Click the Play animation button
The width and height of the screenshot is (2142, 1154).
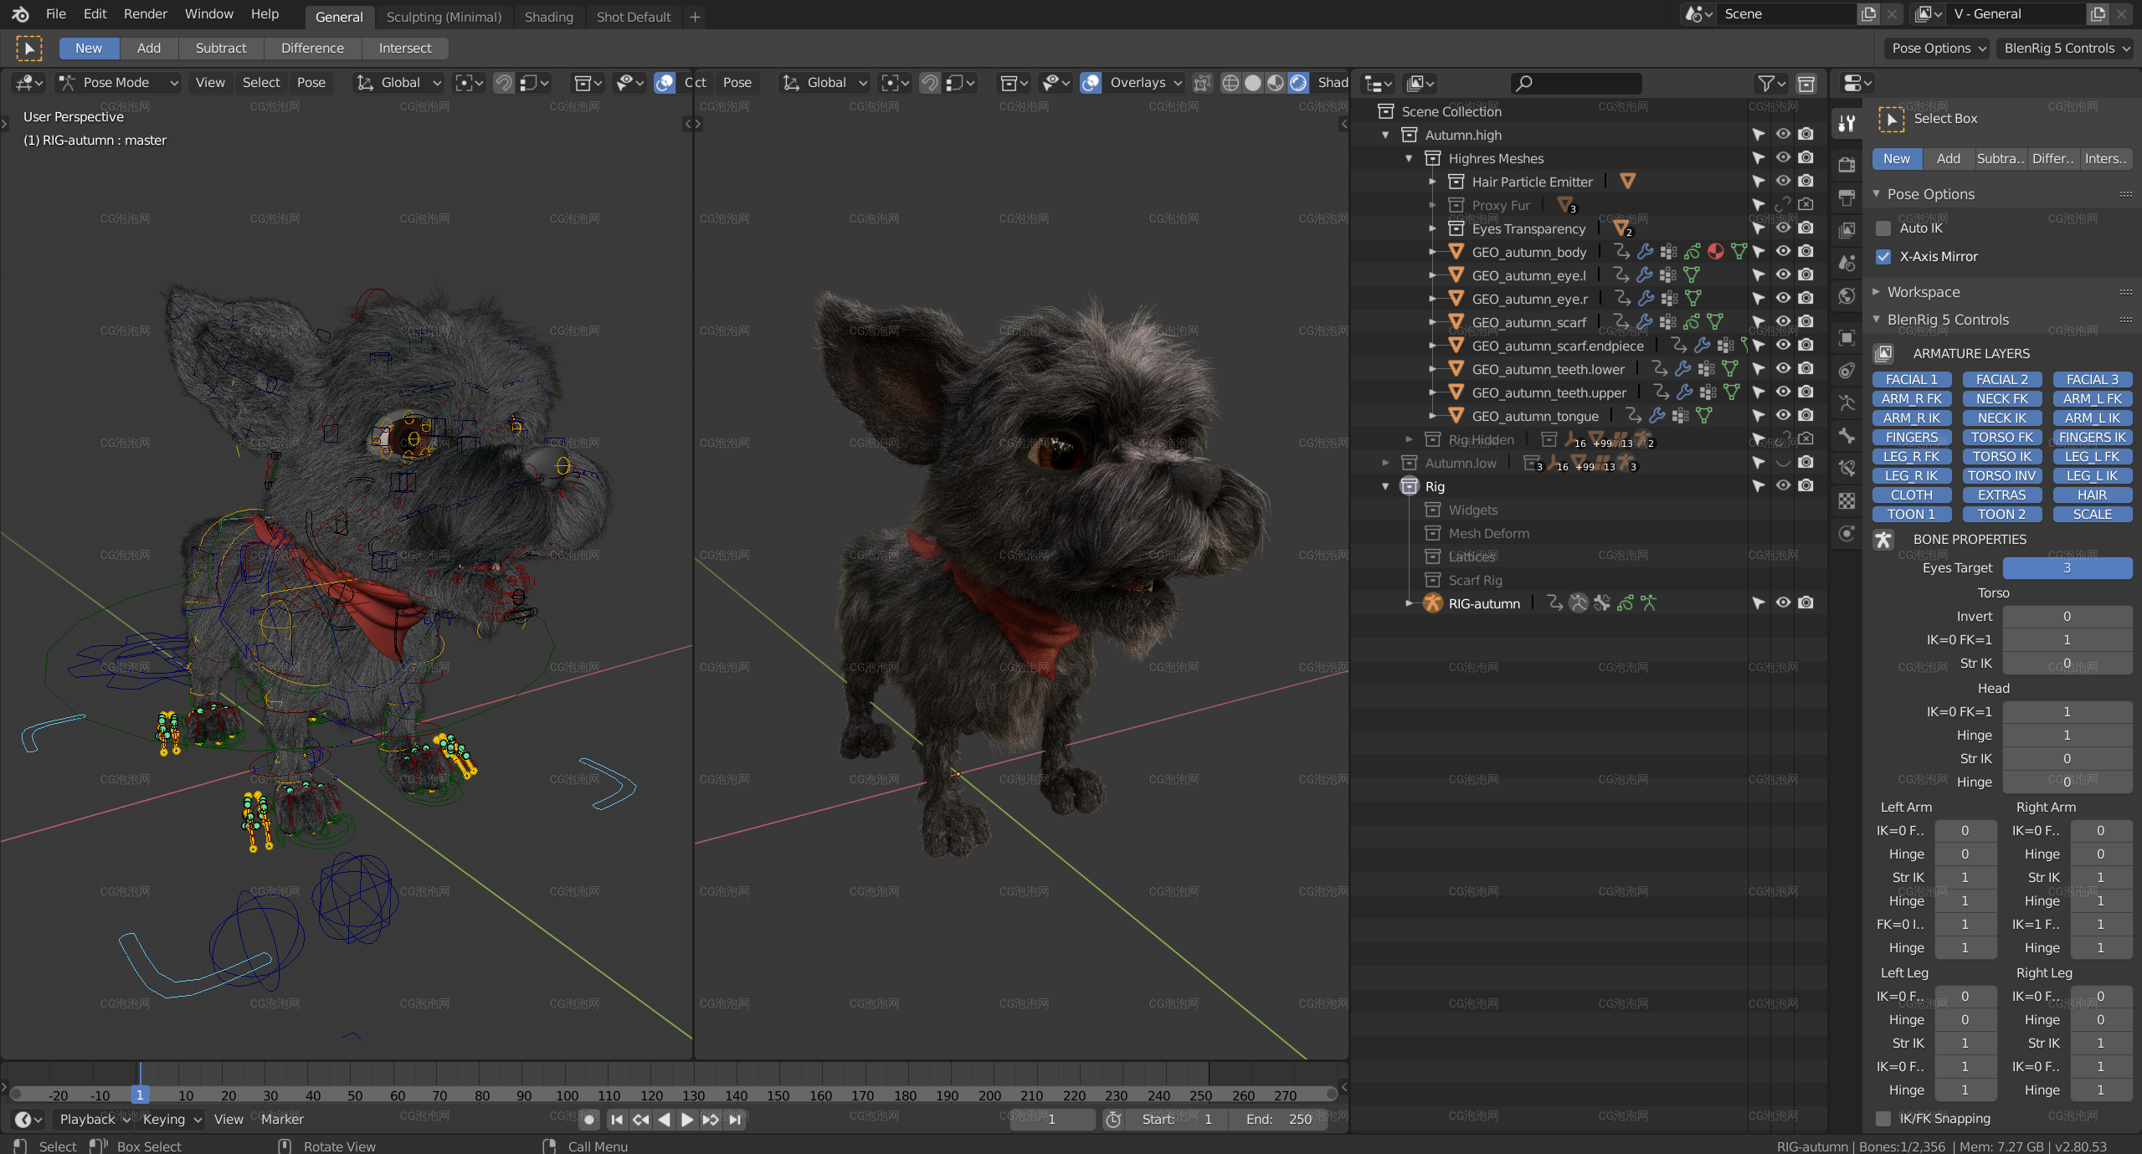point(682,1119)
